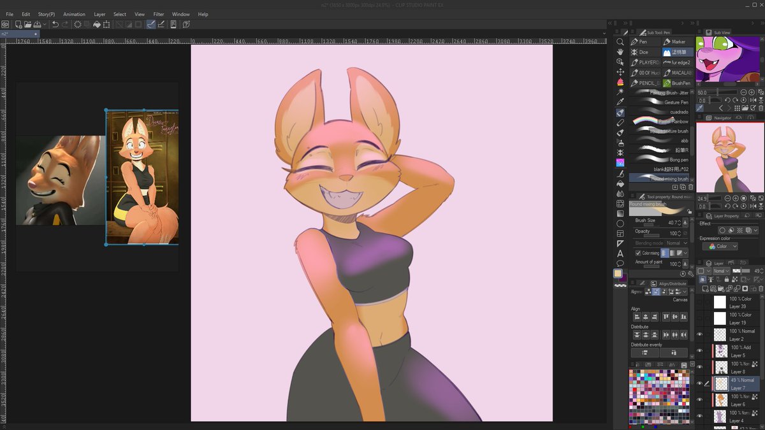Screen dimensions: 765x430
Task: Select the Operation object tool
Action: click(x=620, y=62)
